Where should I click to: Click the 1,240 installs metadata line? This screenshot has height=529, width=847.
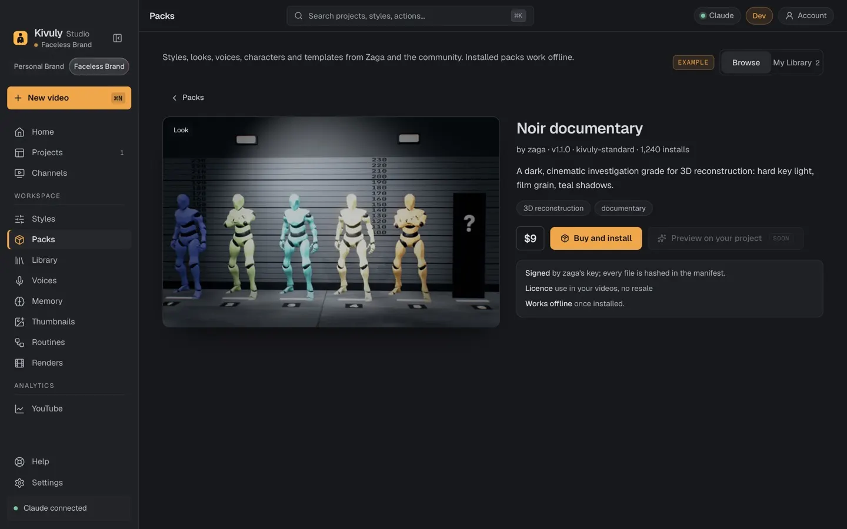click(603, 149)
